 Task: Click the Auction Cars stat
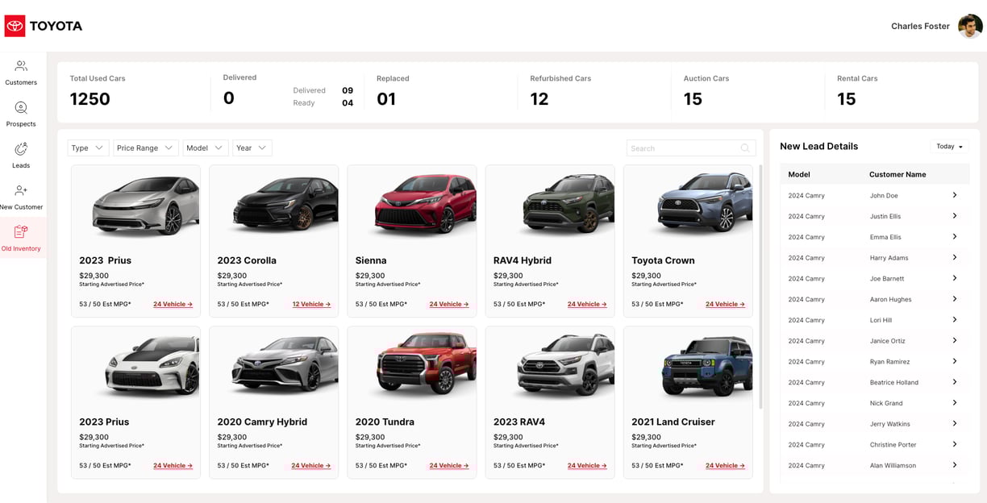tap(706, 91)
